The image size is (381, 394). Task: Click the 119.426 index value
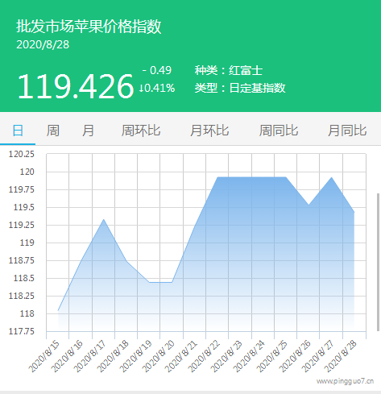pyautogui.click(x=76, y=86)
